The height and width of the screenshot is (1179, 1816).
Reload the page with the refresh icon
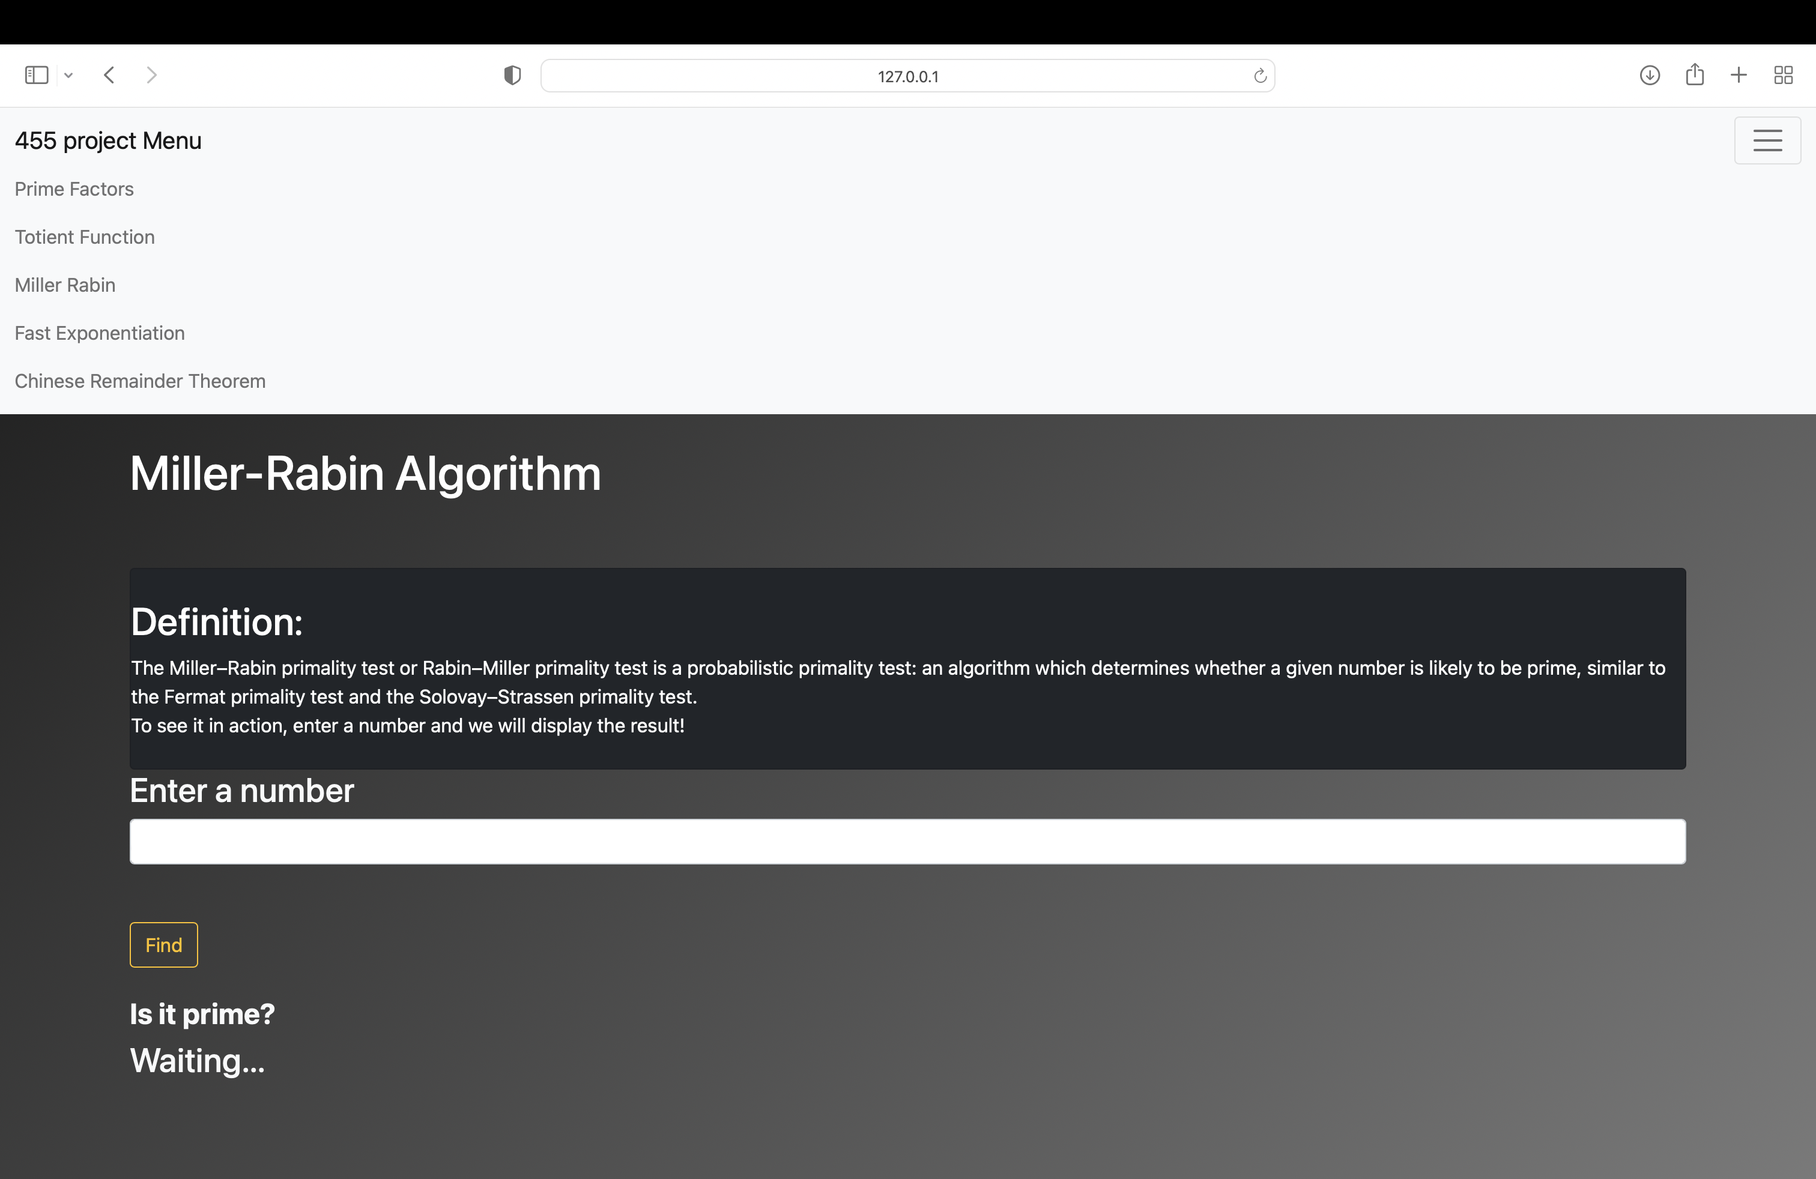[1260, 76]
